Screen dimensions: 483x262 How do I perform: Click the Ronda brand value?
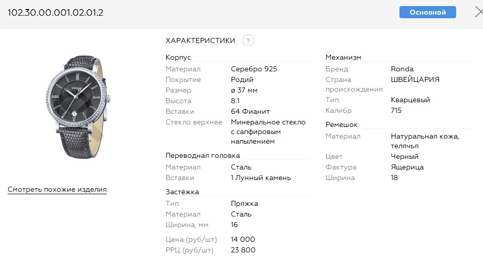[x=402, y=69]
